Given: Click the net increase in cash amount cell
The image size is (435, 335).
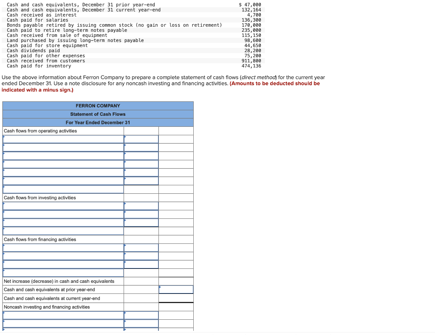Looking at the screenshot, I should [176, 281].
